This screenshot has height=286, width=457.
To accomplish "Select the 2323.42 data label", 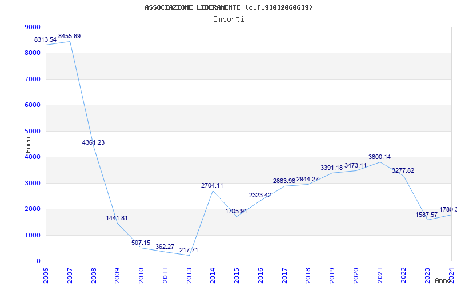I will [260, 195].
